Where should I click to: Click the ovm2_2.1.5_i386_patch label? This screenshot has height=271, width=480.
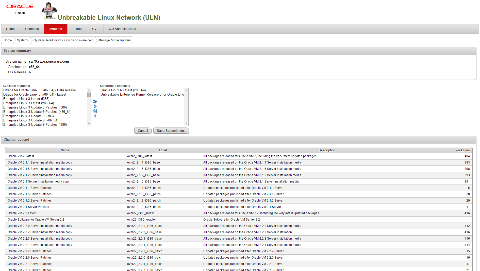coord(144,194)
